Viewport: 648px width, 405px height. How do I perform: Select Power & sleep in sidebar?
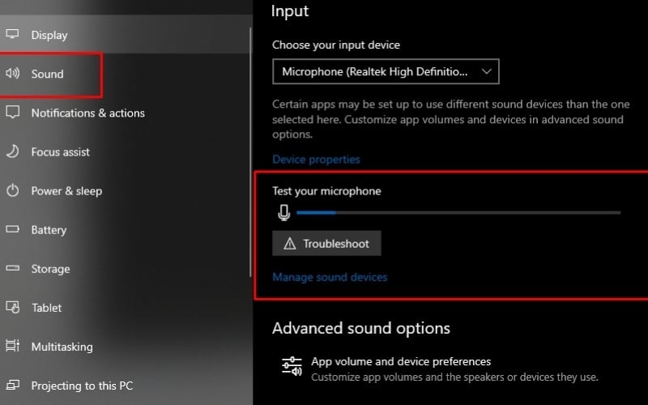pos(66,191)
